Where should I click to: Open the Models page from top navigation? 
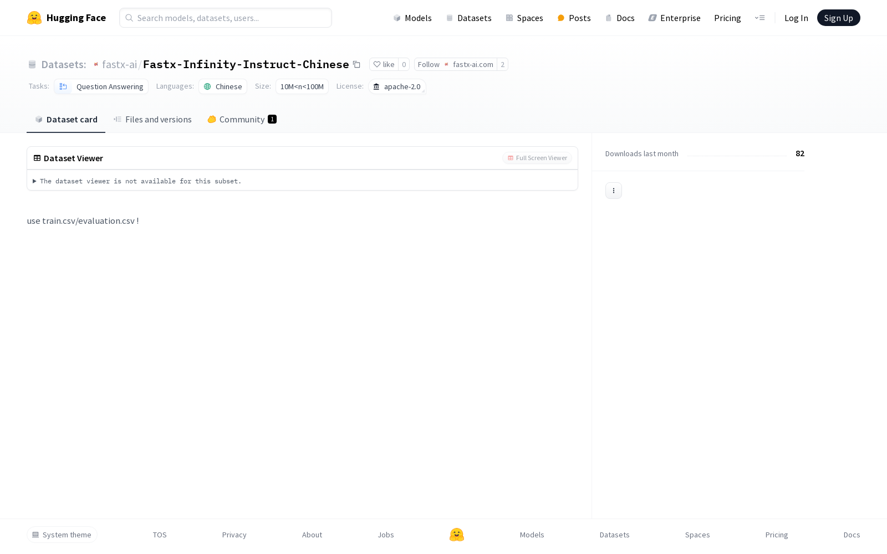pos(412,18)
